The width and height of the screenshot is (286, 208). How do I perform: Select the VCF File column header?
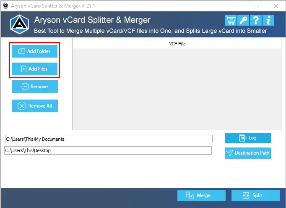(177, 44)
